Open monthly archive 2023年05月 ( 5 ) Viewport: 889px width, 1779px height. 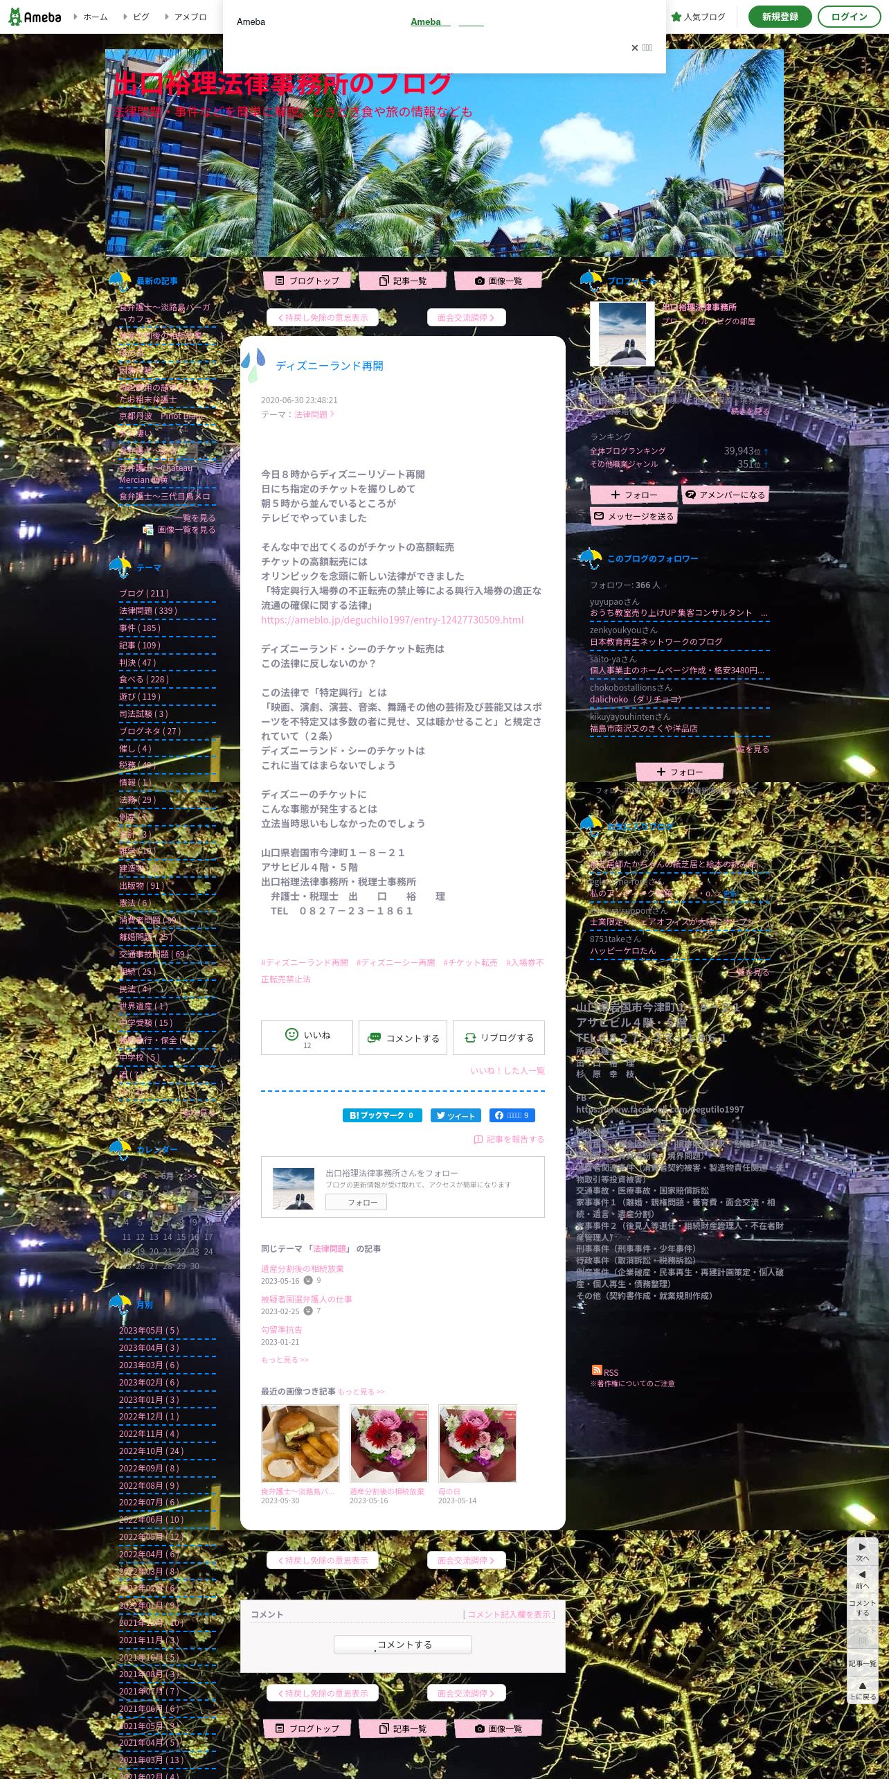[x=149, y=1330]
